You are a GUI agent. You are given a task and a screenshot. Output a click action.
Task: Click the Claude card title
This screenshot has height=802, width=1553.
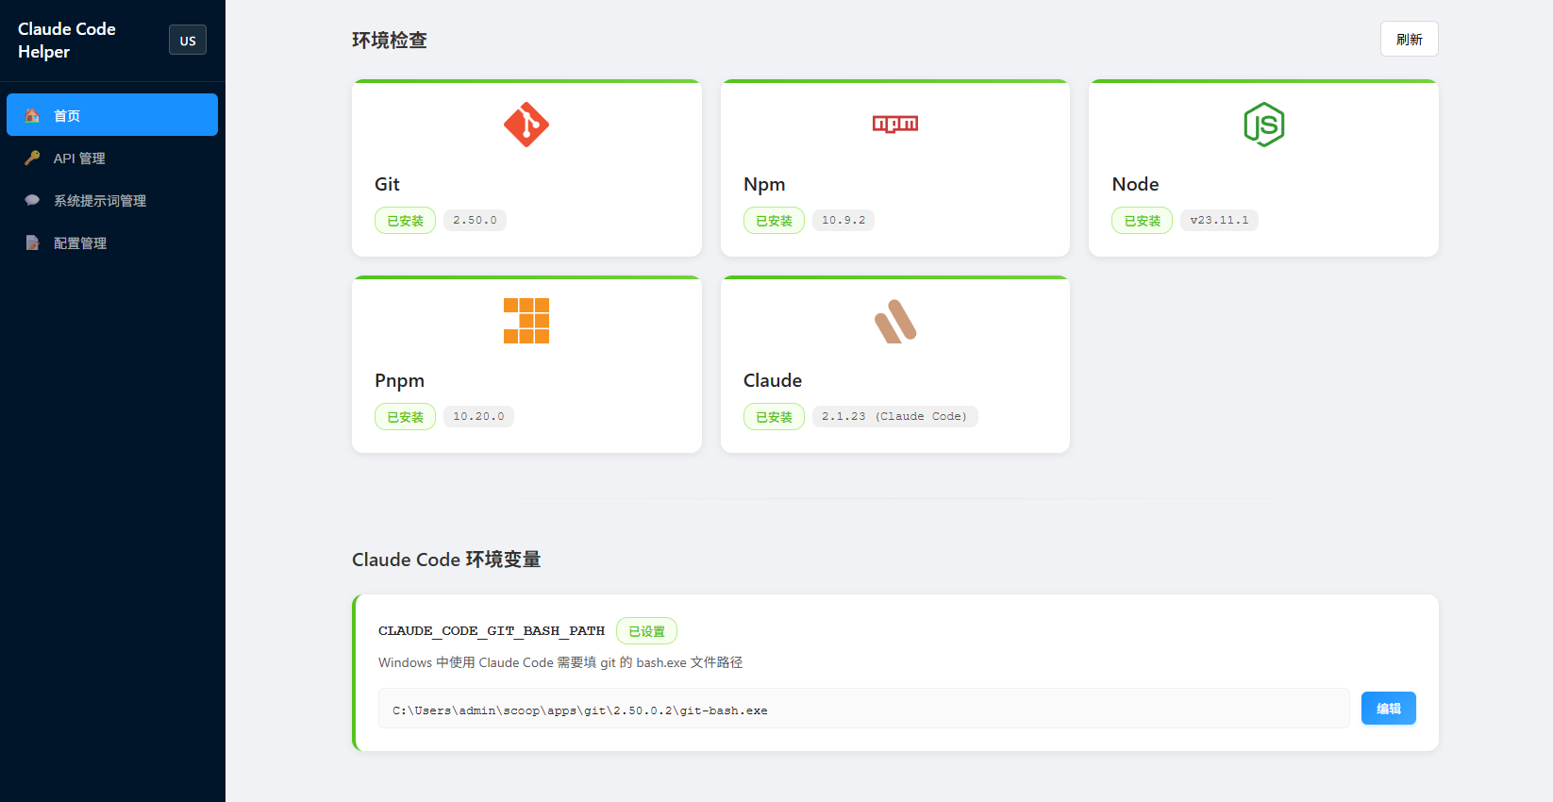point(773,380)
